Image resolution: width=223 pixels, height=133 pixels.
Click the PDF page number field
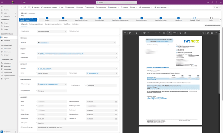click(169, 33)
